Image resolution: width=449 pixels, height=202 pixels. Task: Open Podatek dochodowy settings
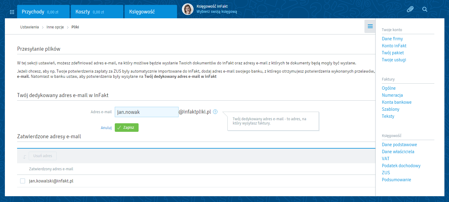(x=401, y=166)
